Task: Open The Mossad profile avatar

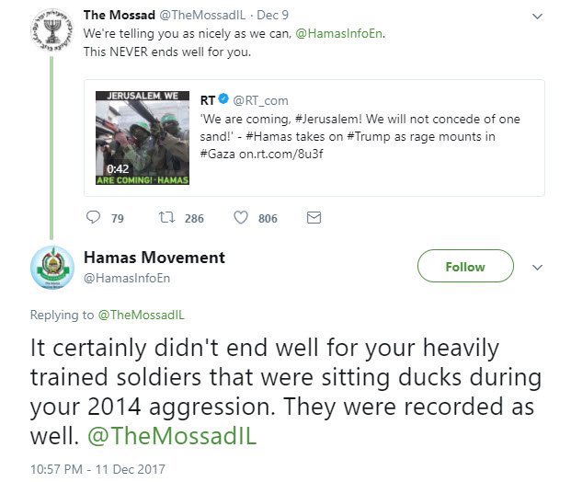Action: [x=51, y=30]
